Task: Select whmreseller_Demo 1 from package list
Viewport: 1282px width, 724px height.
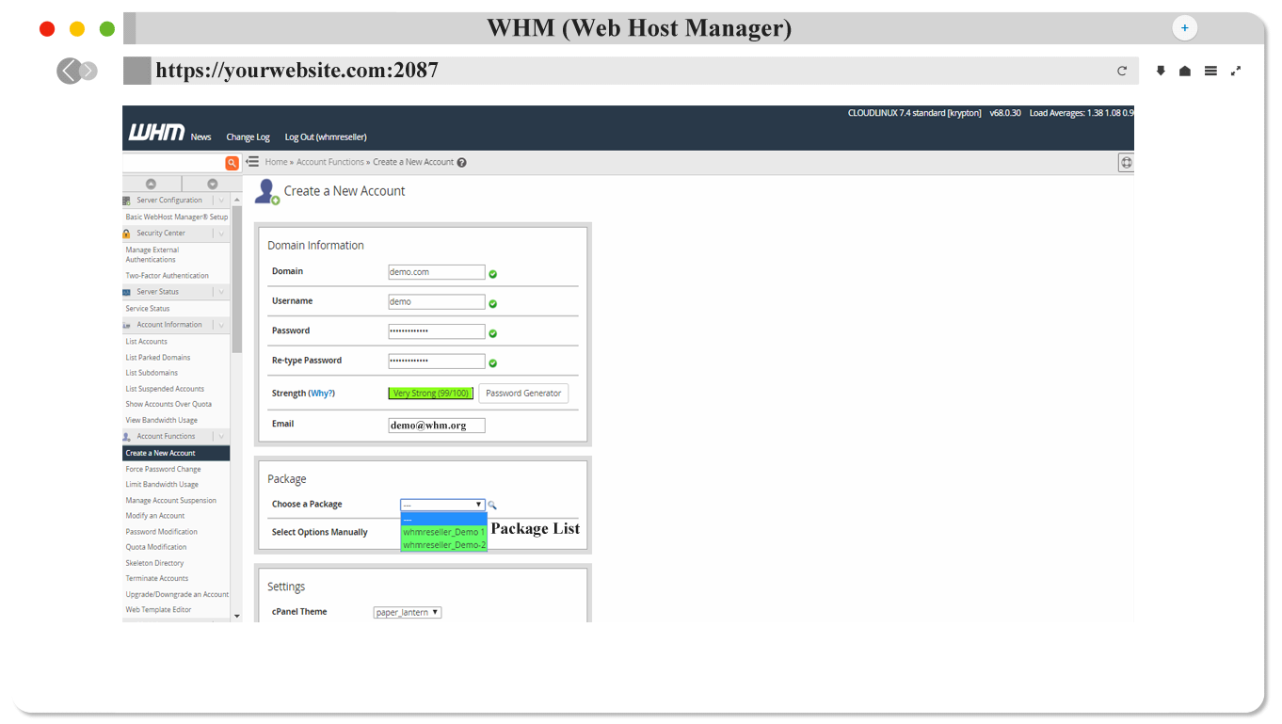Action: pyautogui.click(x=443, y=532)
